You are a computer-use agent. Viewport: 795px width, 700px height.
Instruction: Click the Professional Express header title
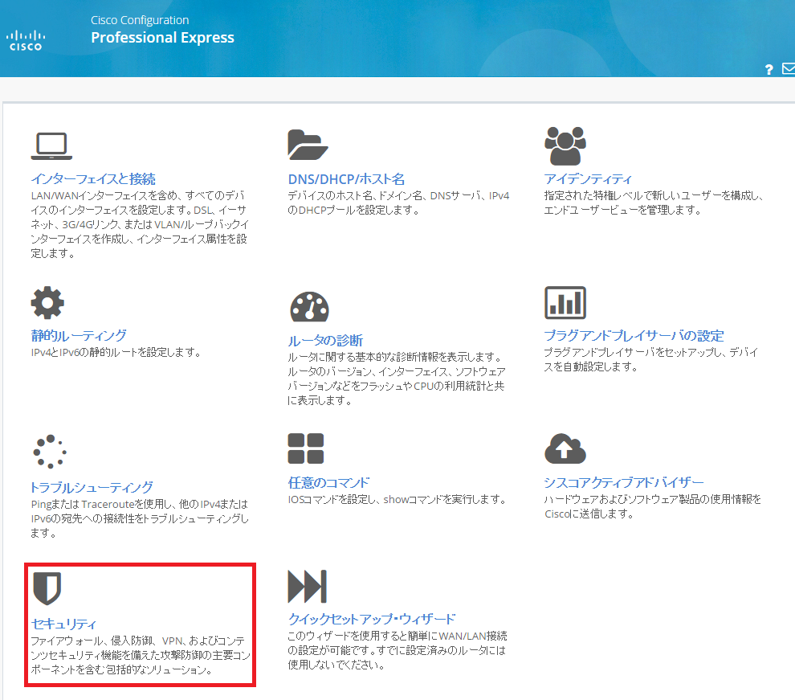pos(162,38)
